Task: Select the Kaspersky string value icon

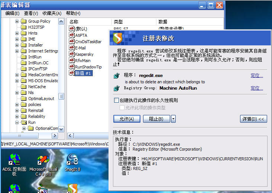Action: coord(72,54)
